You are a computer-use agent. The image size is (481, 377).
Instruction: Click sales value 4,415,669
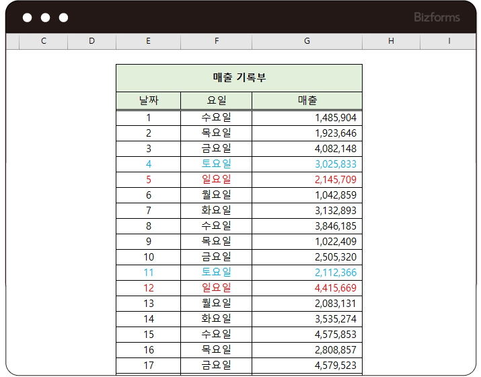307,288
